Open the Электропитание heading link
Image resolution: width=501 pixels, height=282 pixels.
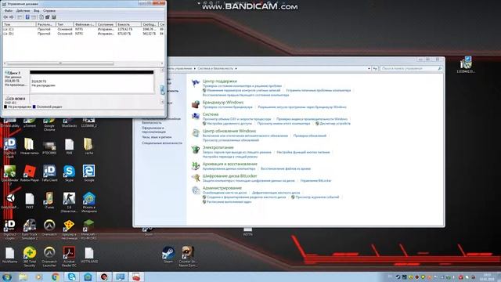218,147
